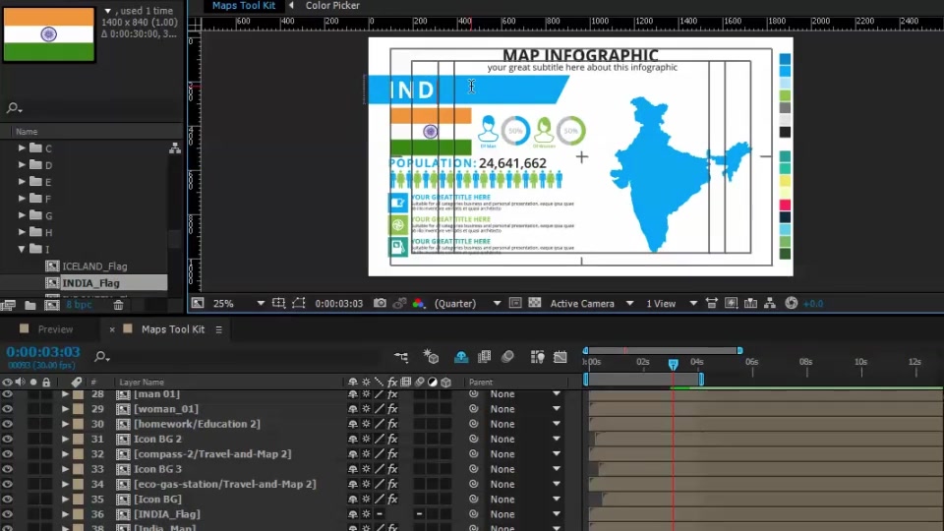The width and height of the screenshot is (944, 531).
Task: Click the timeline current time 0:00:03:03
Action: click(x=43, y=352)
